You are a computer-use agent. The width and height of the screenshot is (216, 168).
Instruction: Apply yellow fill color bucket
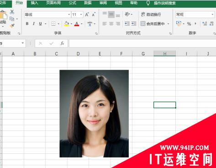click(x=67, y=24)
